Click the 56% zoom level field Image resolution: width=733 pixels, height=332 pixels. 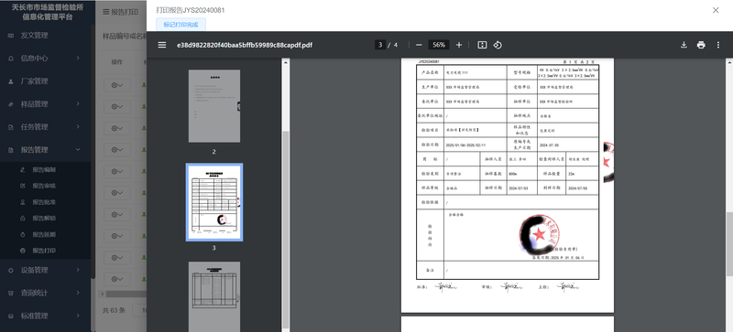439,45
